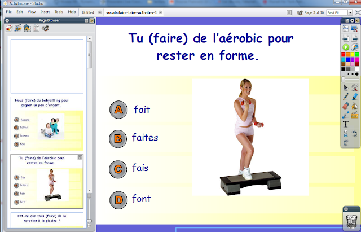Viewport: 361px width, 232px height.
Task: Click the Page 3 of 16 indicator
Action: tap(314, 12)
